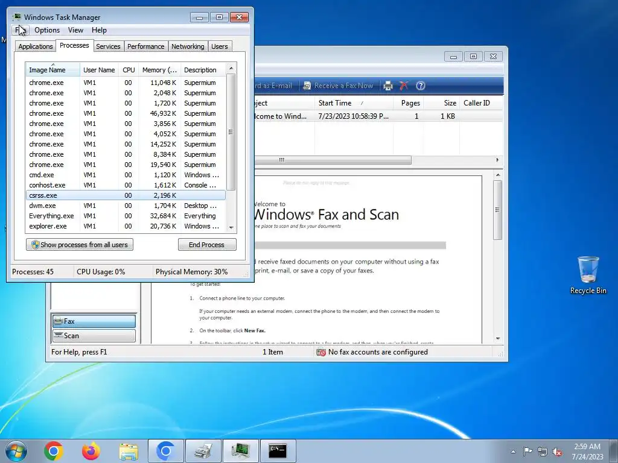Click the taskbar clock showing 2:59 AM
Screen dimensions: 618x463
(x=587, y=451)
